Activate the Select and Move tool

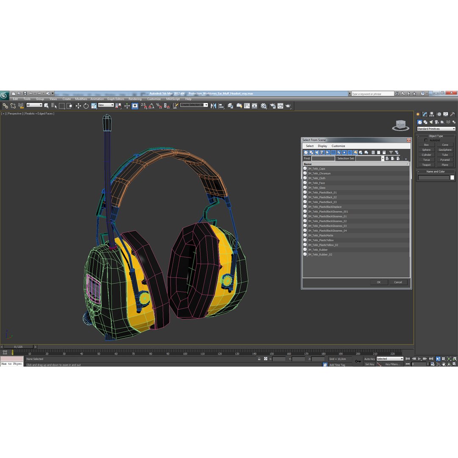click(x=78, y=106)
